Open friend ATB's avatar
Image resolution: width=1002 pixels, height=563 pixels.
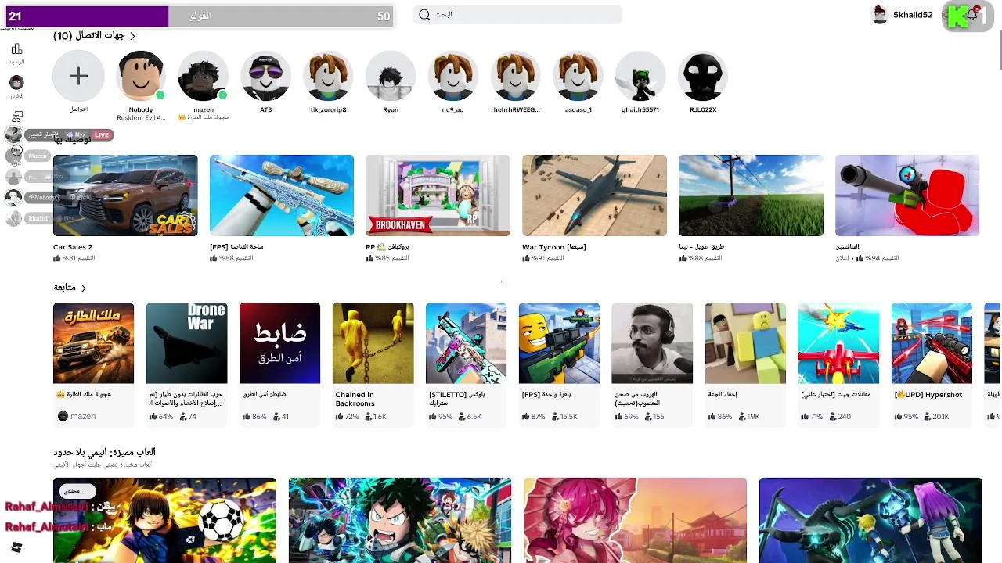coord(266,76)
